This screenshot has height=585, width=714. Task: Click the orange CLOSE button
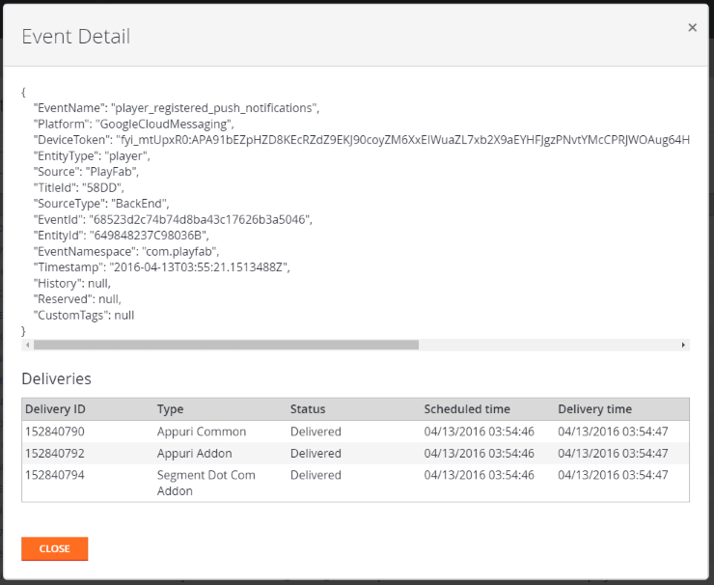tap(55, 548)
